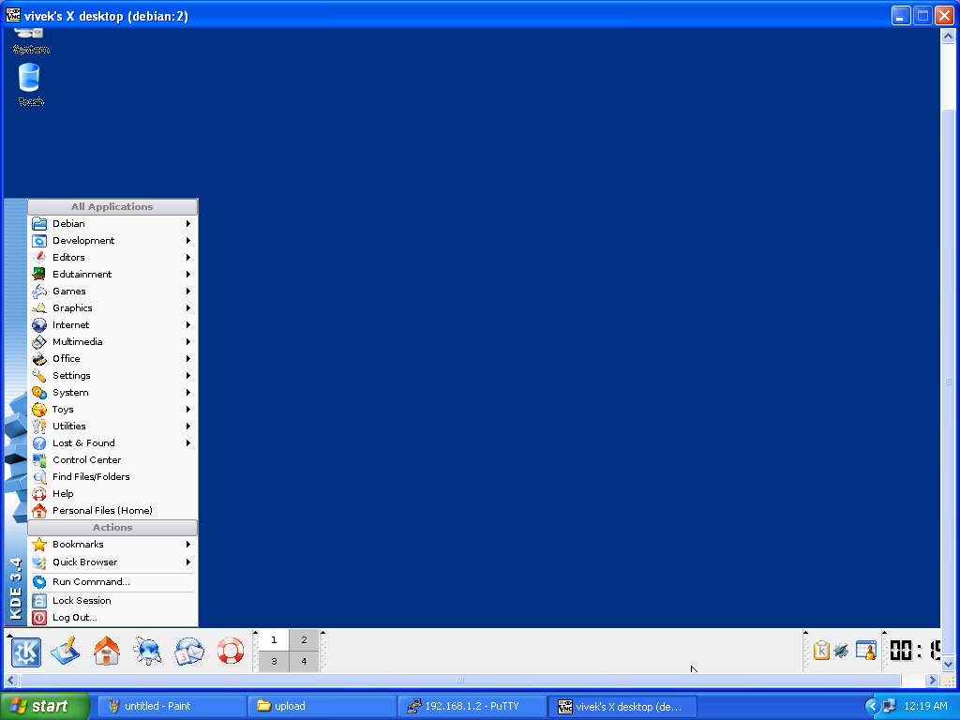
Task: Click the Help menu lifebuoy icon
Action: (x=39, y=493)
